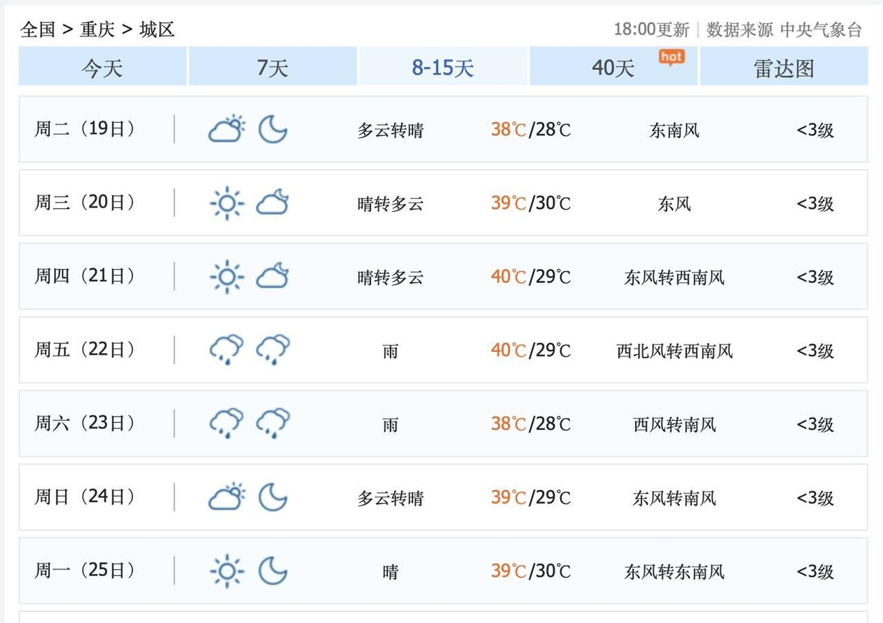The height and width of the screenshot is (623, 883).
Task: Switch to the 今天 tab
Action: click(x=103, y=67)
